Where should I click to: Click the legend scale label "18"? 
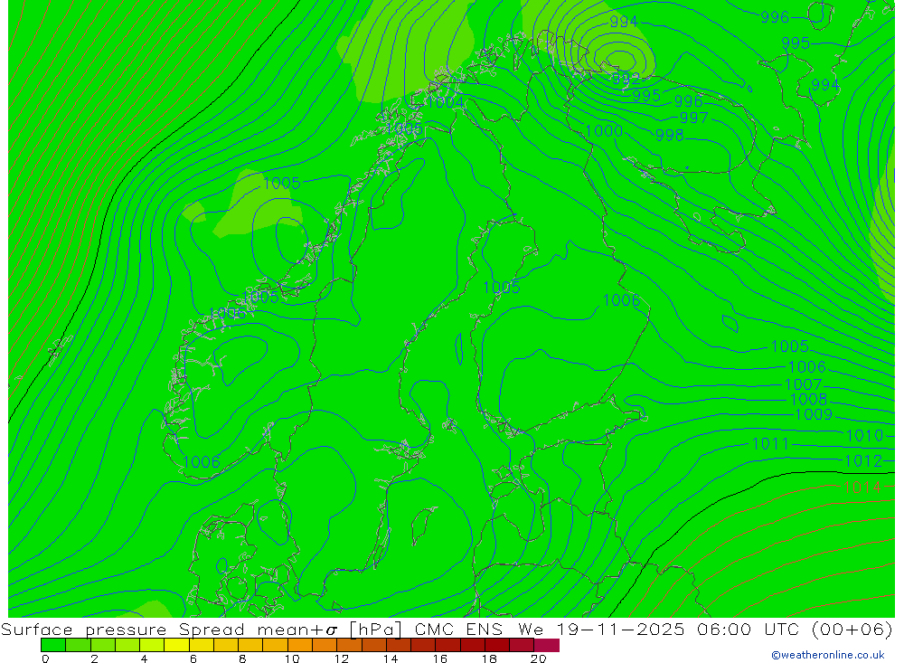[x=489, y=658]
